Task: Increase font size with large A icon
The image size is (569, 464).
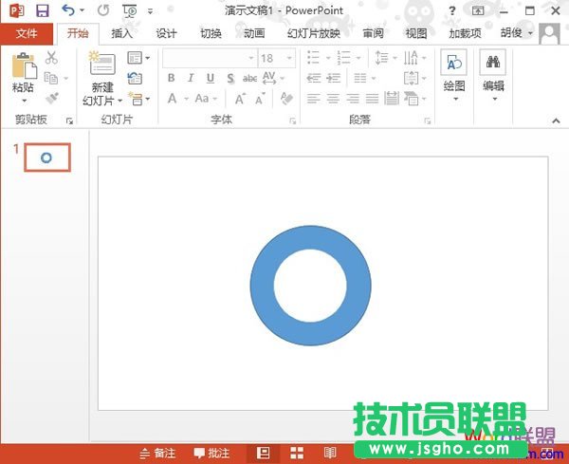Action: [240, 99]
